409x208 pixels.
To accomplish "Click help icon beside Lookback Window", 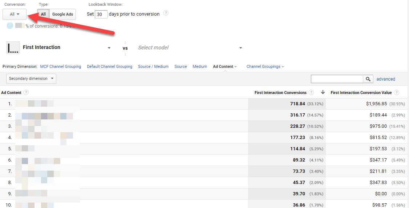I will (x=166, y=13).
